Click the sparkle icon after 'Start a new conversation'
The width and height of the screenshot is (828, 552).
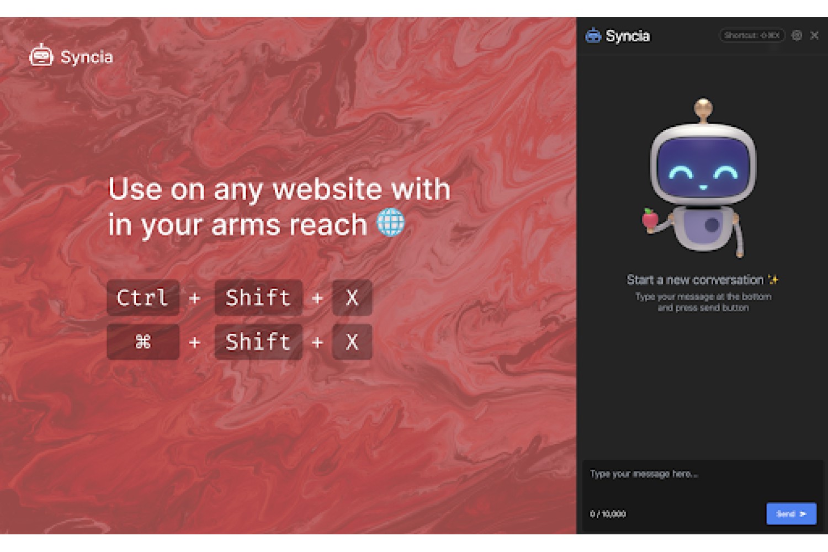click(773, 280)
